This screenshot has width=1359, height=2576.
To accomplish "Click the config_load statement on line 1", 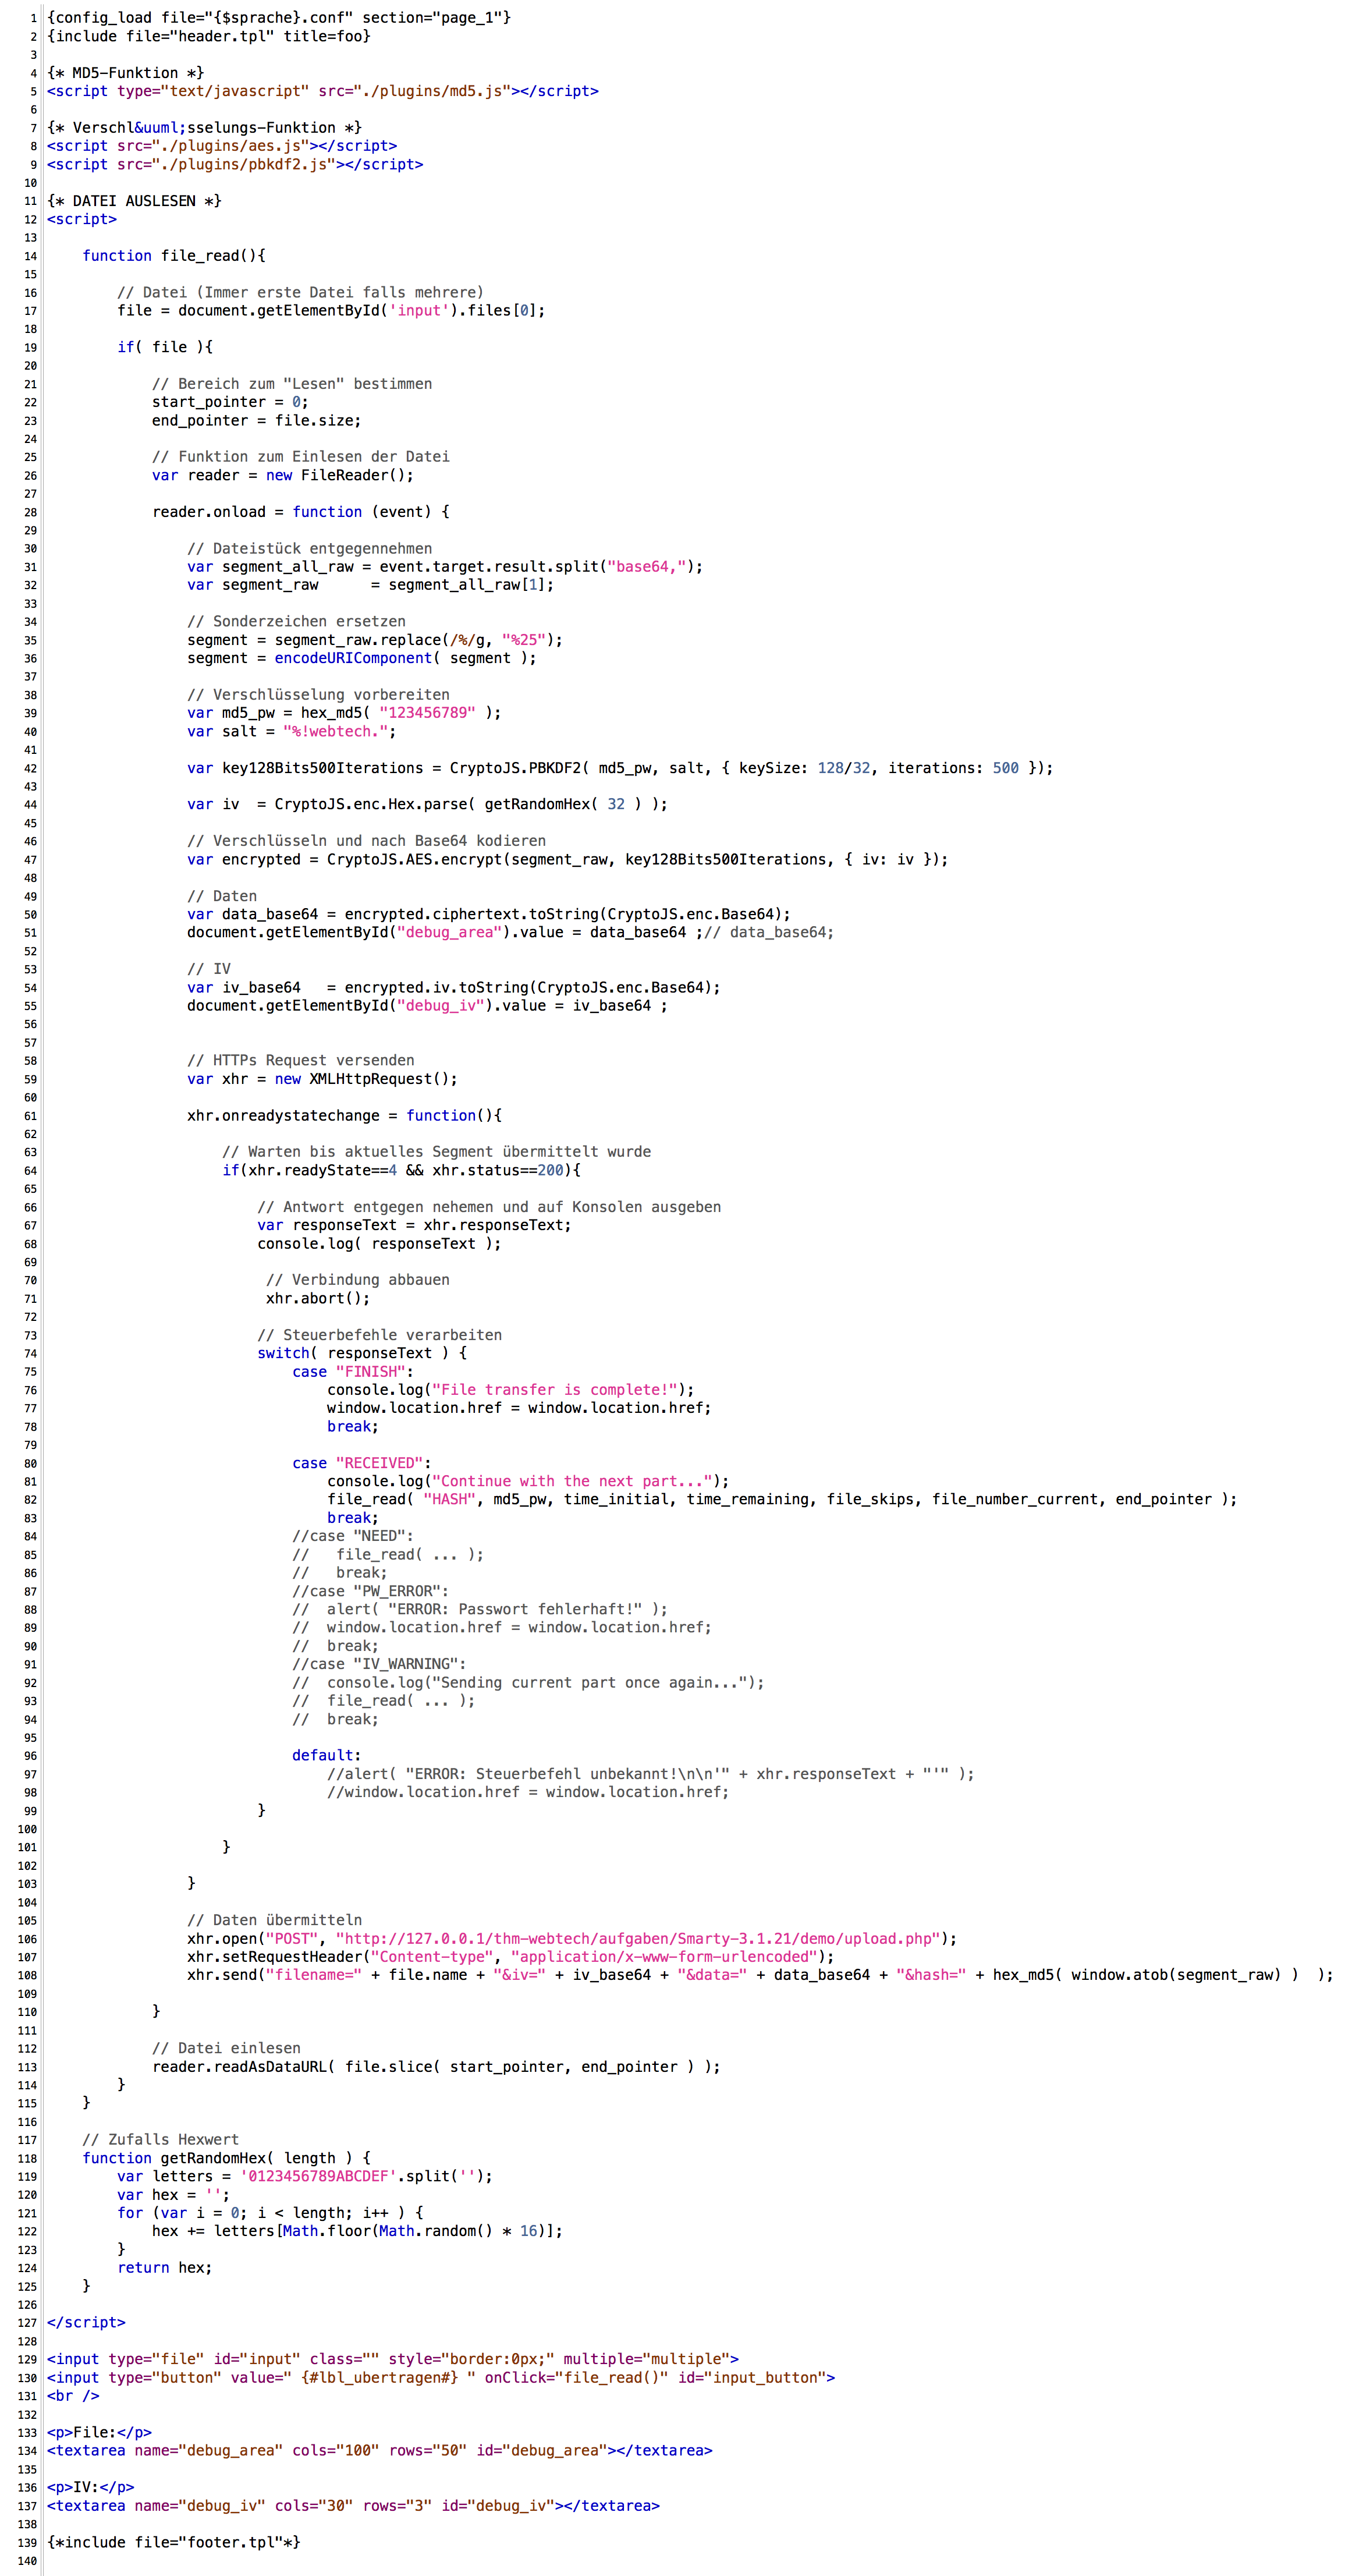I will coord(279,18).
